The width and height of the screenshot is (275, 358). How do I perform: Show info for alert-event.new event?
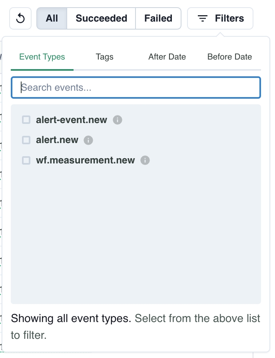pyautogui.click(x=117, y=120)
